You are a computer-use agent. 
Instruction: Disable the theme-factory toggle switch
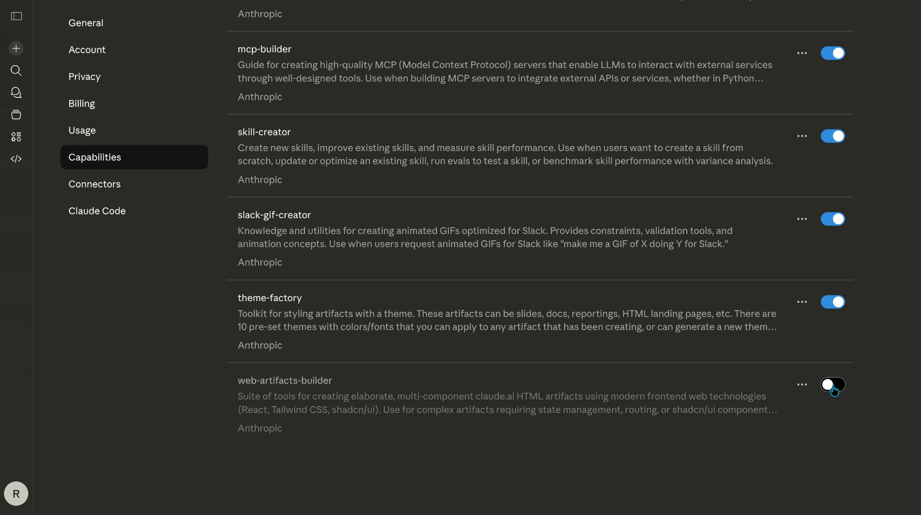[x=832, y=302]
